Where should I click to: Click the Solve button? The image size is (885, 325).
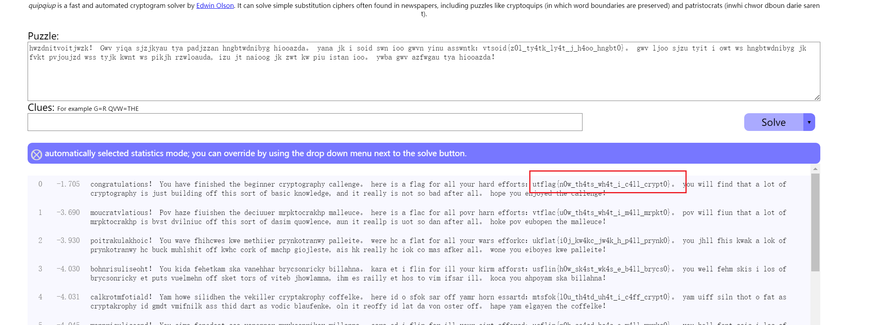point(773,122)
